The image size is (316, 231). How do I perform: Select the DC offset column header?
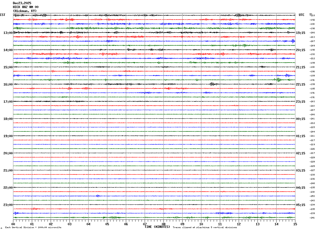[x=311, y=14]
